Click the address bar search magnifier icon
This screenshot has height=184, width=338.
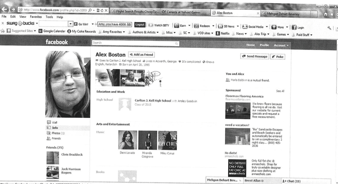click(x=90, y=10)
